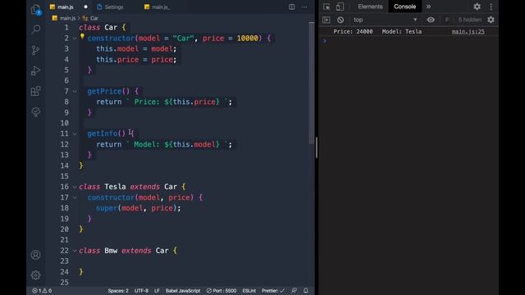Collapse getPrice fold arrow on line 7
This screenshot has height=295, width=525.
coord(75,91)
